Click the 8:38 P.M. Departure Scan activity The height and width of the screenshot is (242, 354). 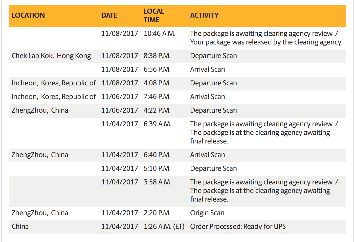coord(213,56)
